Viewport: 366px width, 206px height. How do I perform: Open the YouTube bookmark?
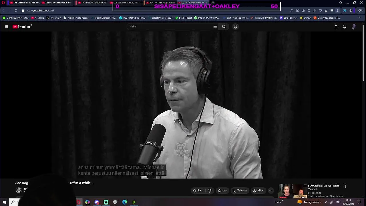click(37, 18)
